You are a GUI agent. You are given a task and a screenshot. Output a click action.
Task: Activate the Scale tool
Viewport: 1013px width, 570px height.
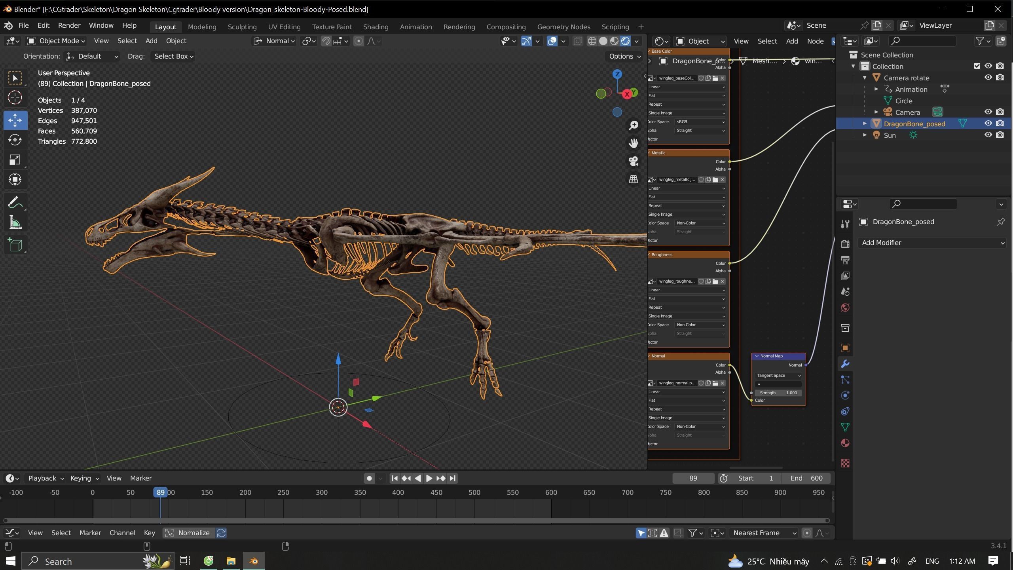coord(15,160)
